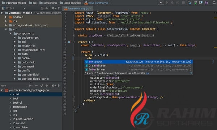Collapse the youtrack-mobile project root

click(x=2, y=13)
